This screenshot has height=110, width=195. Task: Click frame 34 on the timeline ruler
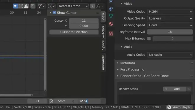pos(39,13)
